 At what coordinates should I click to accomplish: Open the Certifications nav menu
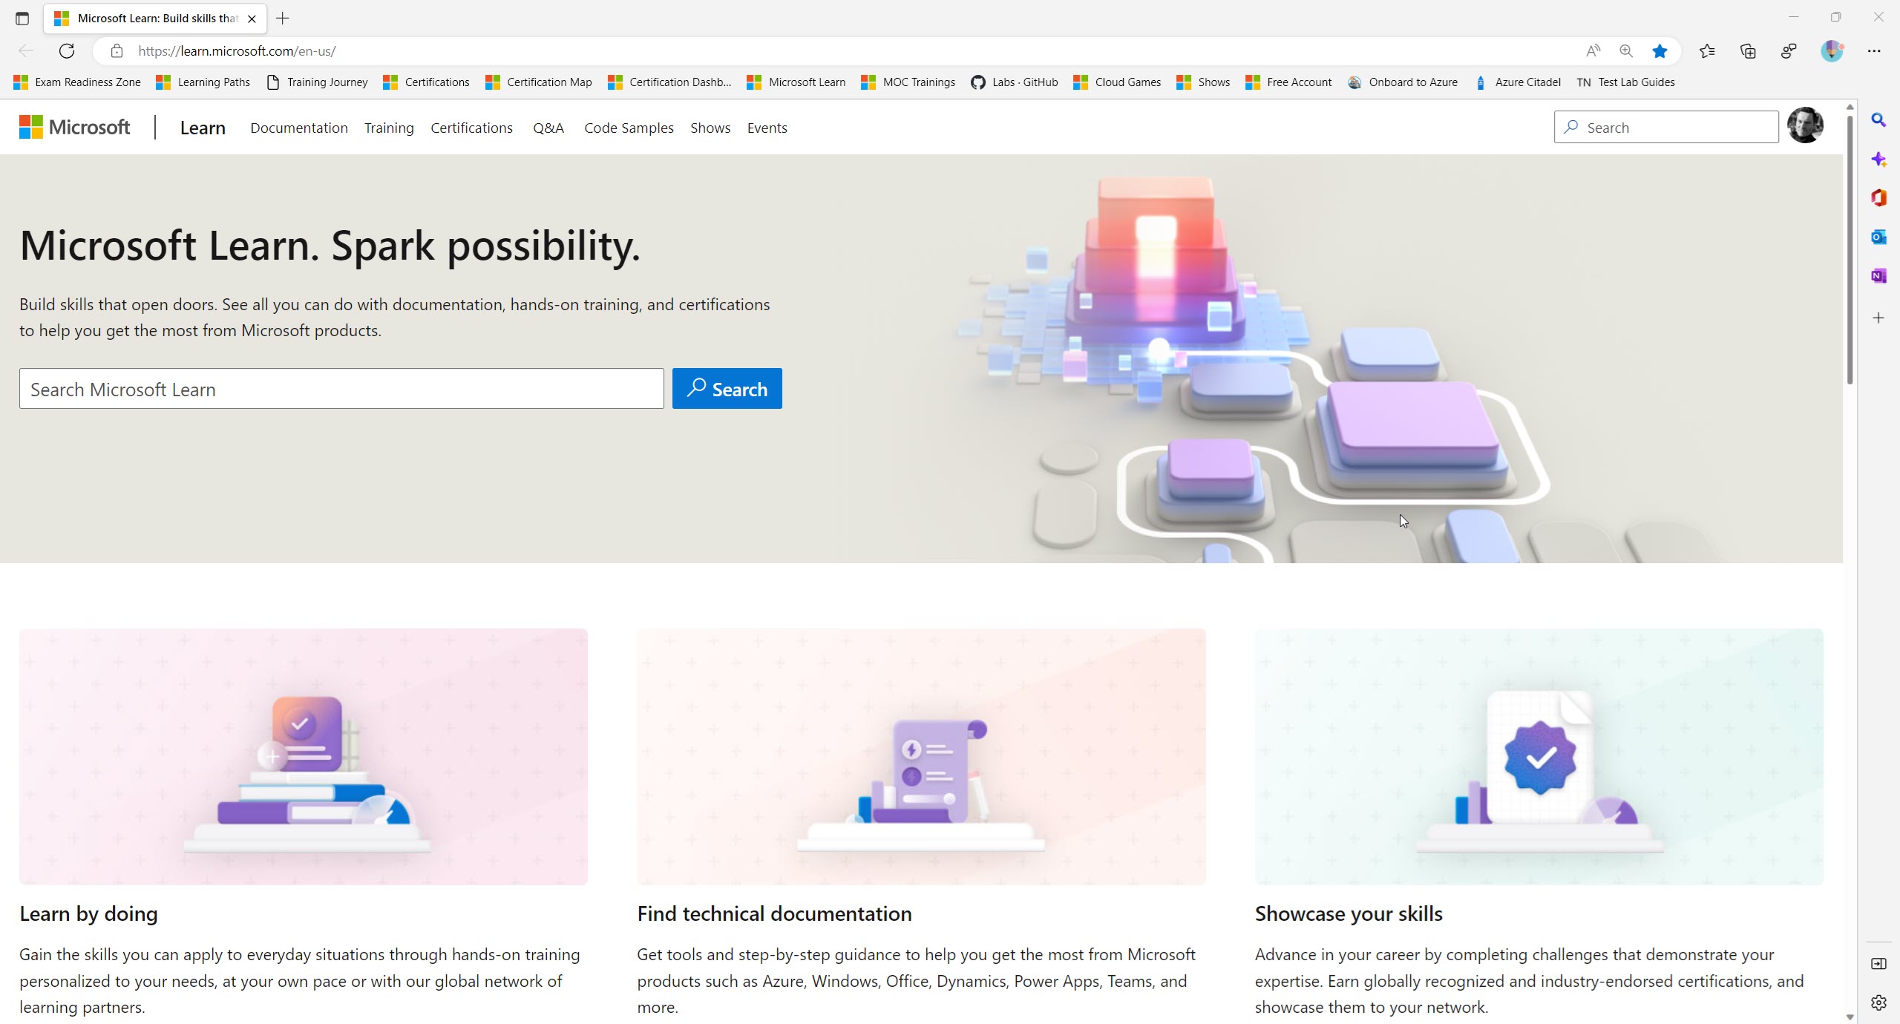(471, 128)
